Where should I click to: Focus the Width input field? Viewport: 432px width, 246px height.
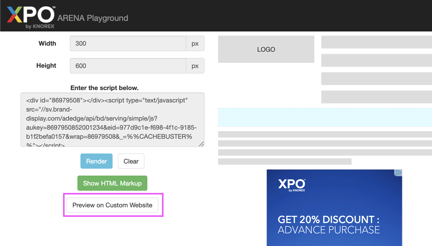click(x=128, y=44)
